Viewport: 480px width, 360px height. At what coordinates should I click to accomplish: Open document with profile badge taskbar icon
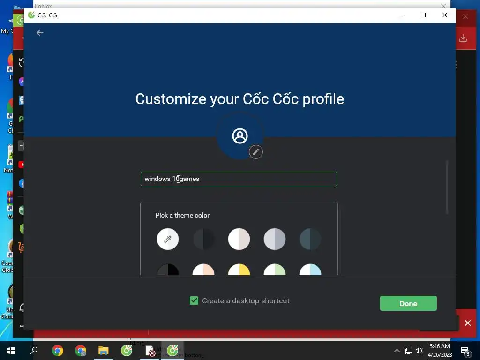tap(150, 351)
